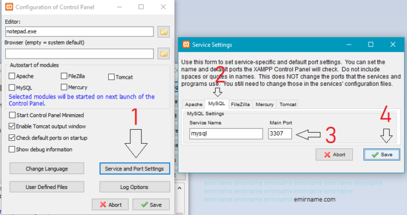Viewport: 407px width, 215px height.
Task: Enable Show debug information checkbox
Action: pos(12,150)
